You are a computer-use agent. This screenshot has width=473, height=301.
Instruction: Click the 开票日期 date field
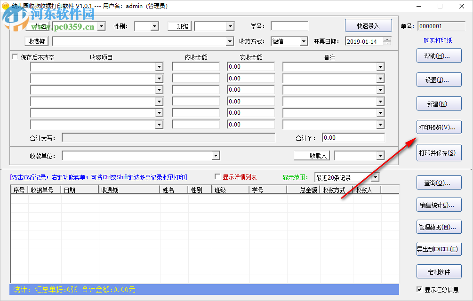[364, 41]
